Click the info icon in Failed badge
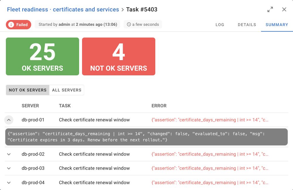This screenshot has width=293, height=190. click(11, 25)
